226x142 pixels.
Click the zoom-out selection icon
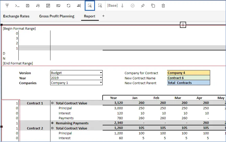[100, 6]
